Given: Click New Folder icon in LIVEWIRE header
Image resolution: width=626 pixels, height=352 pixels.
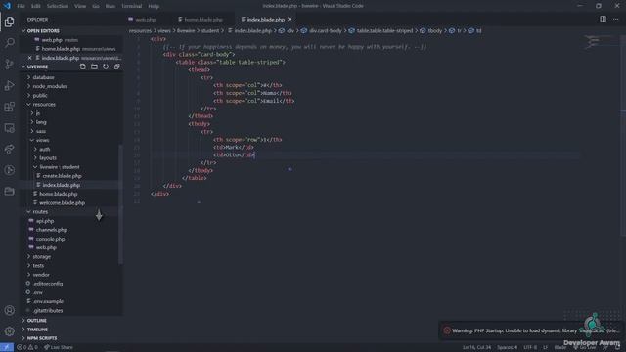Looking at the screenshot, I should point(94,66).
